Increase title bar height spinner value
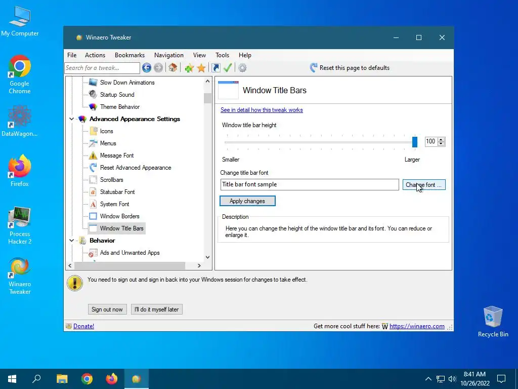Viewport: 518px width, 389px height. pos(441,139)
